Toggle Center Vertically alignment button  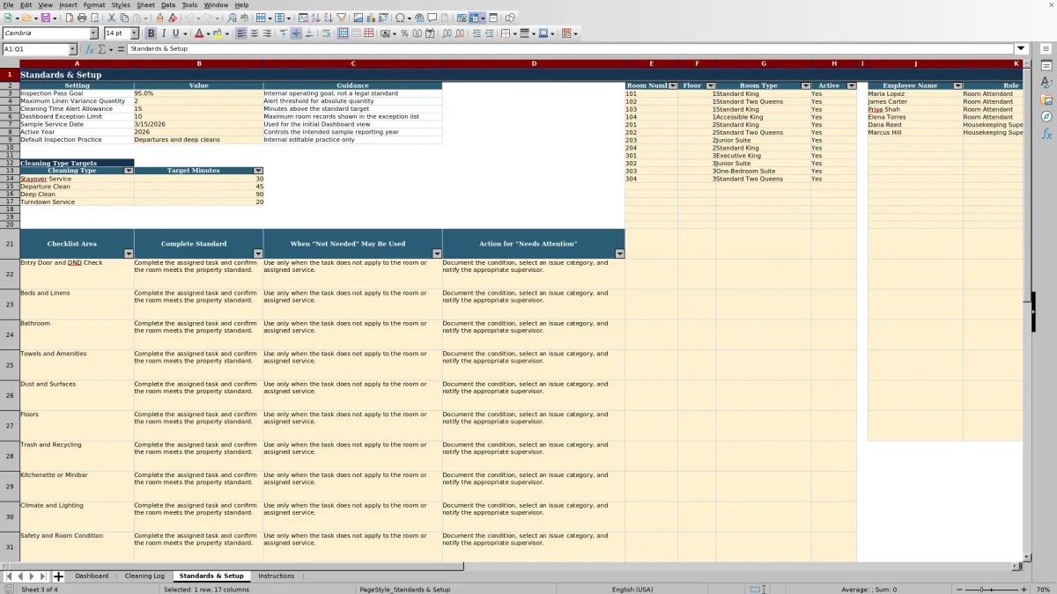[296, 33]
